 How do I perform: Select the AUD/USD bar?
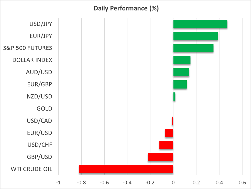click(x=181, y=72)
